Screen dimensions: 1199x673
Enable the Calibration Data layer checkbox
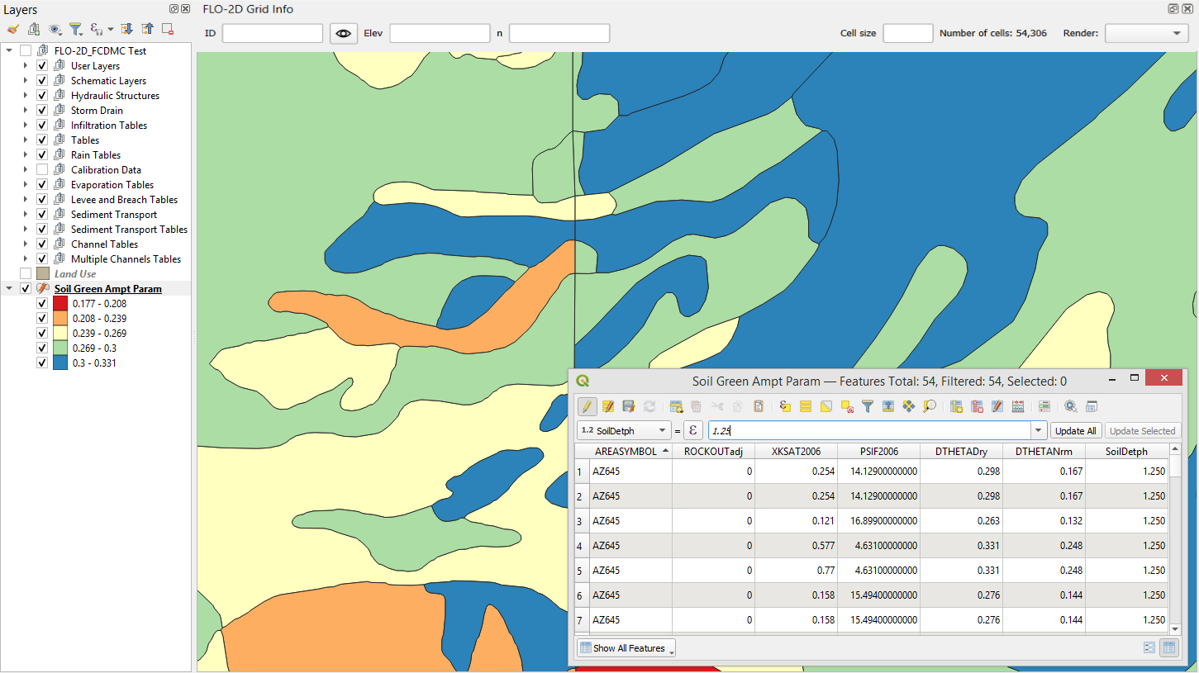(42, 170)
